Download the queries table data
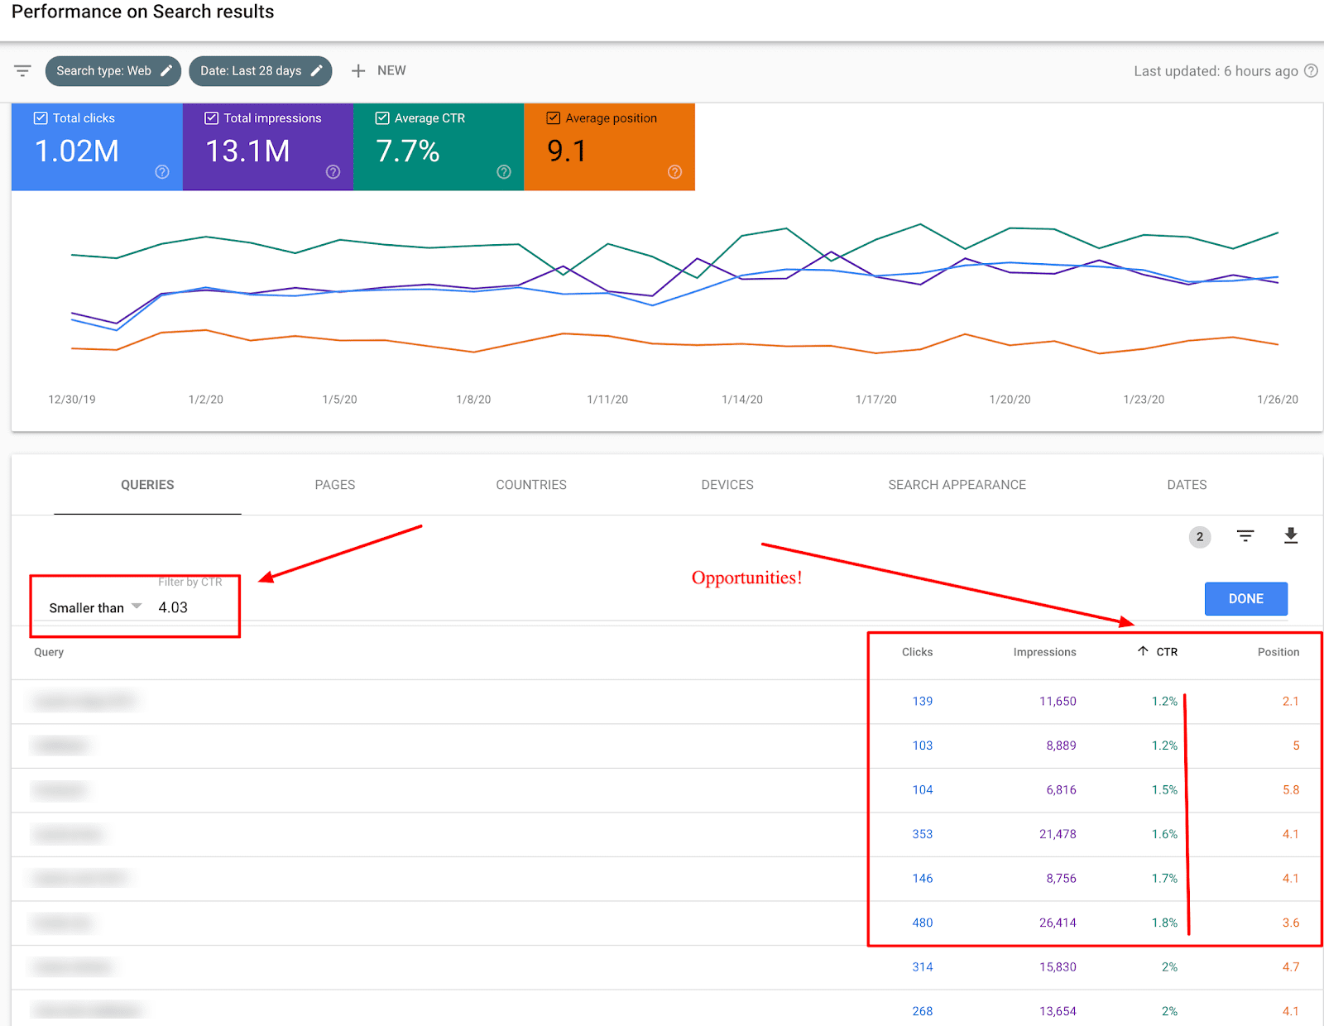 (x=1291, y=536)
